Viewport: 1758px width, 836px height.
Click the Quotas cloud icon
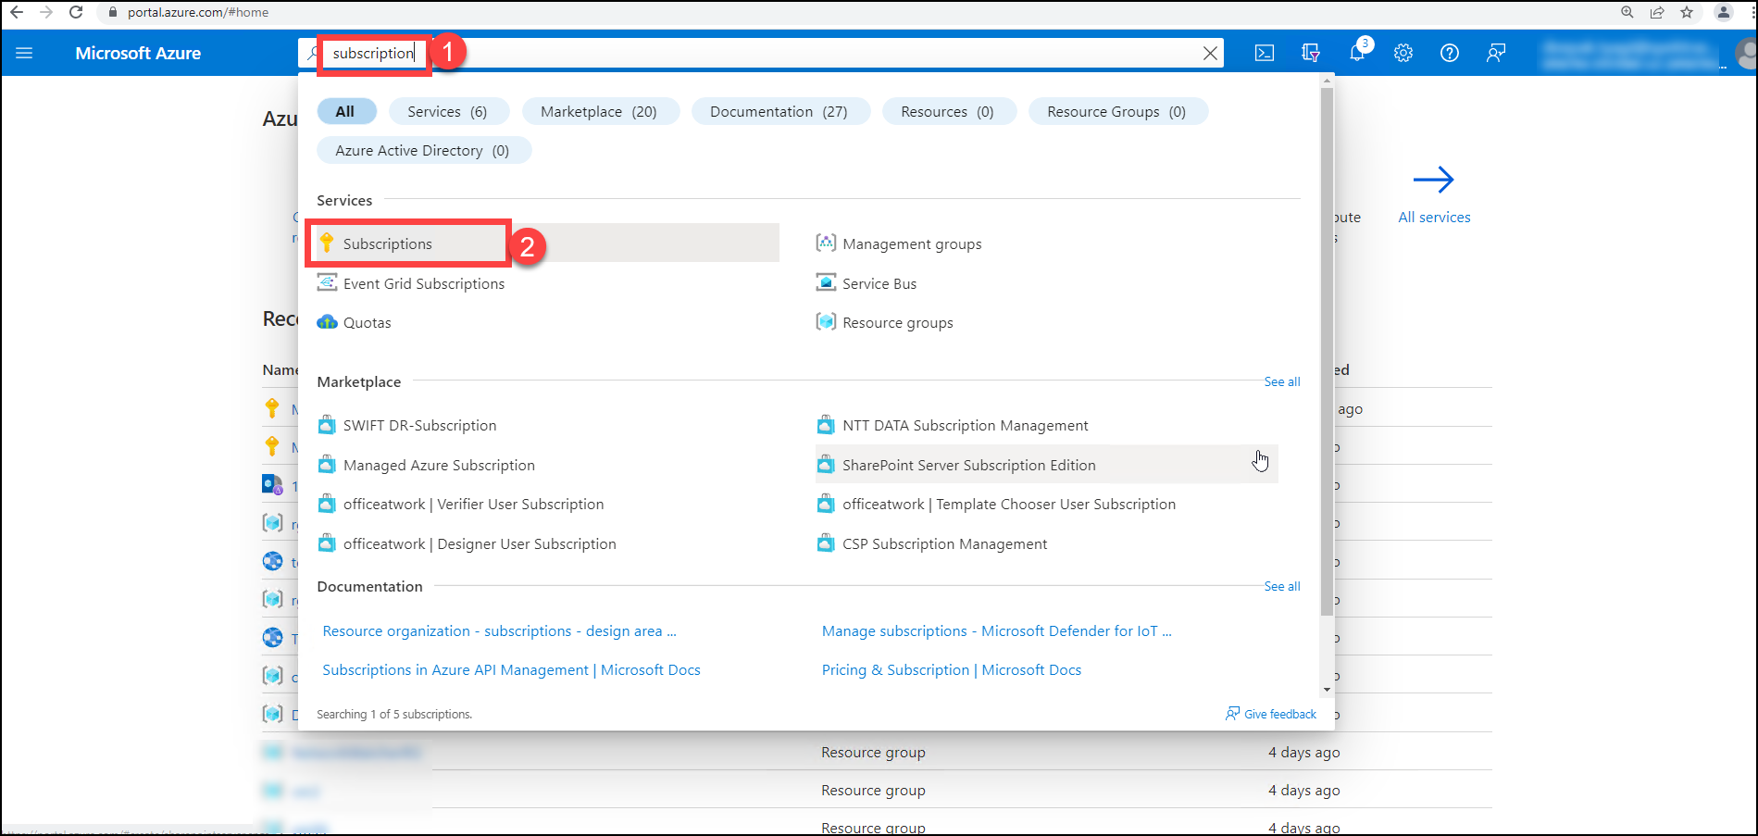coord(327,322)
